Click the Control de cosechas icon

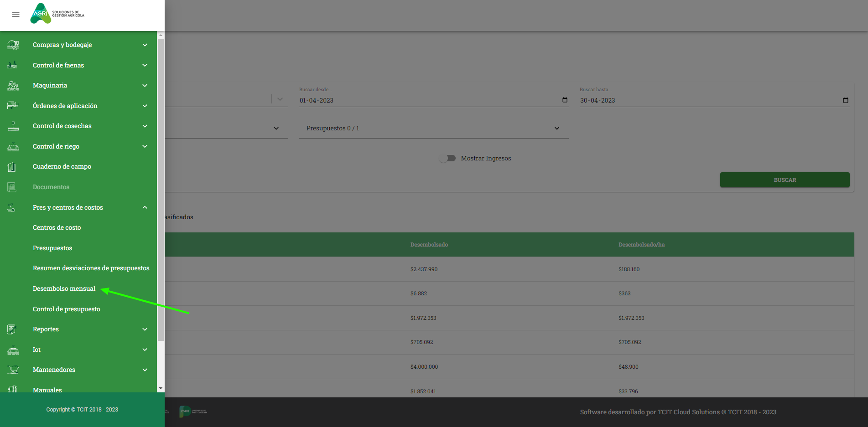(x=13, y=126)
